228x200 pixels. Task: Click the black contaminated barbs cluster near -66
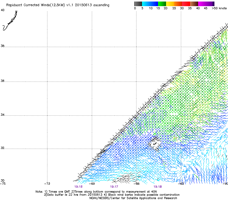pos(127,178)
